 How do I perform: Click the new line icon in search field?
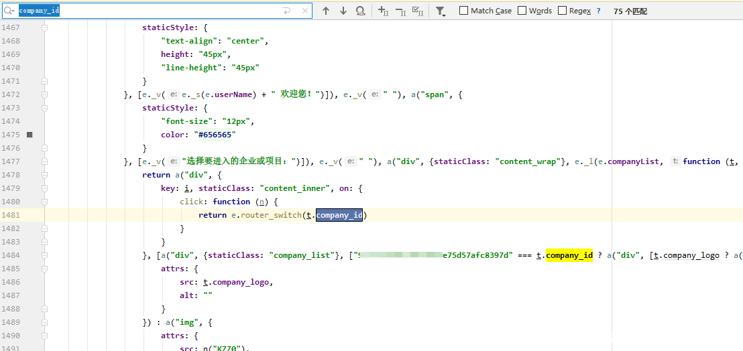point(287,11)
